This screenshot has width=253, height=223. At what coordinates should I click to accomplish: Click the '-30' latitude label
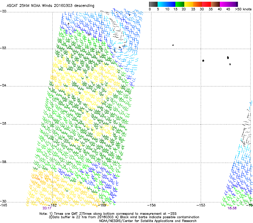point(3,201)
